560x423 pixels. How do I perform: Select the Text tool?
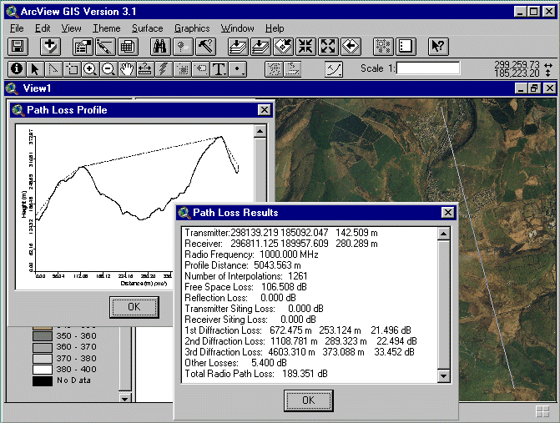[219, 69]
